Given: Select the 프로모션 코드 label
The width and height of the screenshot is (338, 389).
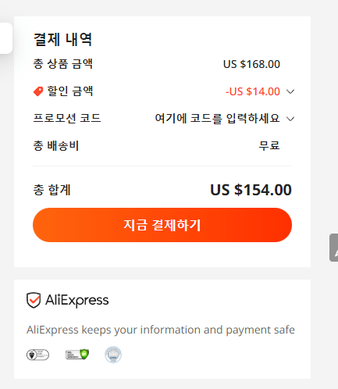Looking at the screenshot, I should pos(67,118).
